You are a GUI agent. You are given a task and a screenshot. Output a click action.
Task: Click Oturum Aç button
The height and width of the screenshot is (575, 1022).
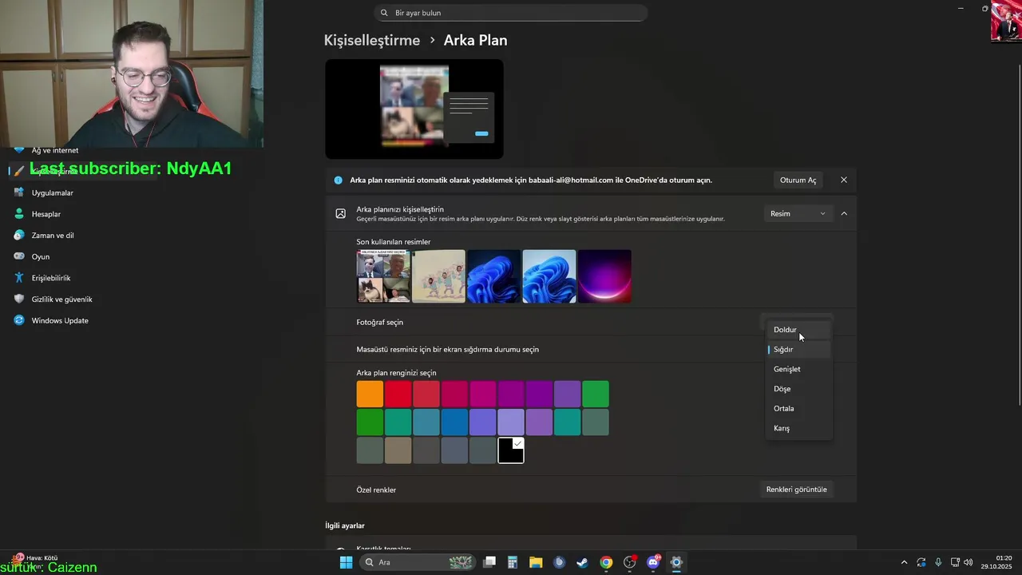coord(798,180)
